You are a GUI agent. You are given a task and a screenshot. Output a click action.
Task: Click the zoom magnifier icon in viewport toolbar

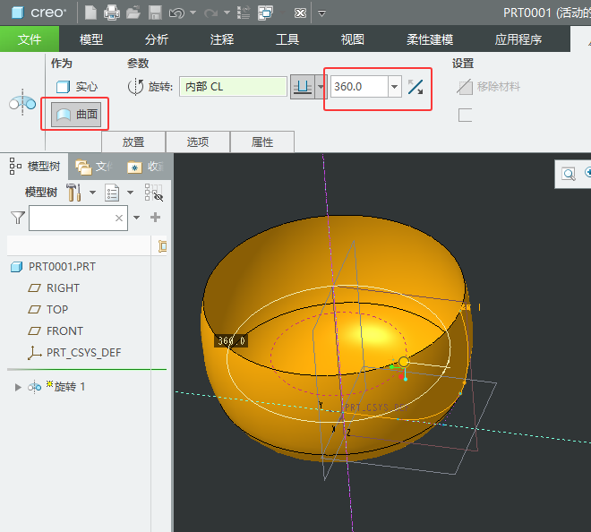pyautogui.click(x=568, y=174)
